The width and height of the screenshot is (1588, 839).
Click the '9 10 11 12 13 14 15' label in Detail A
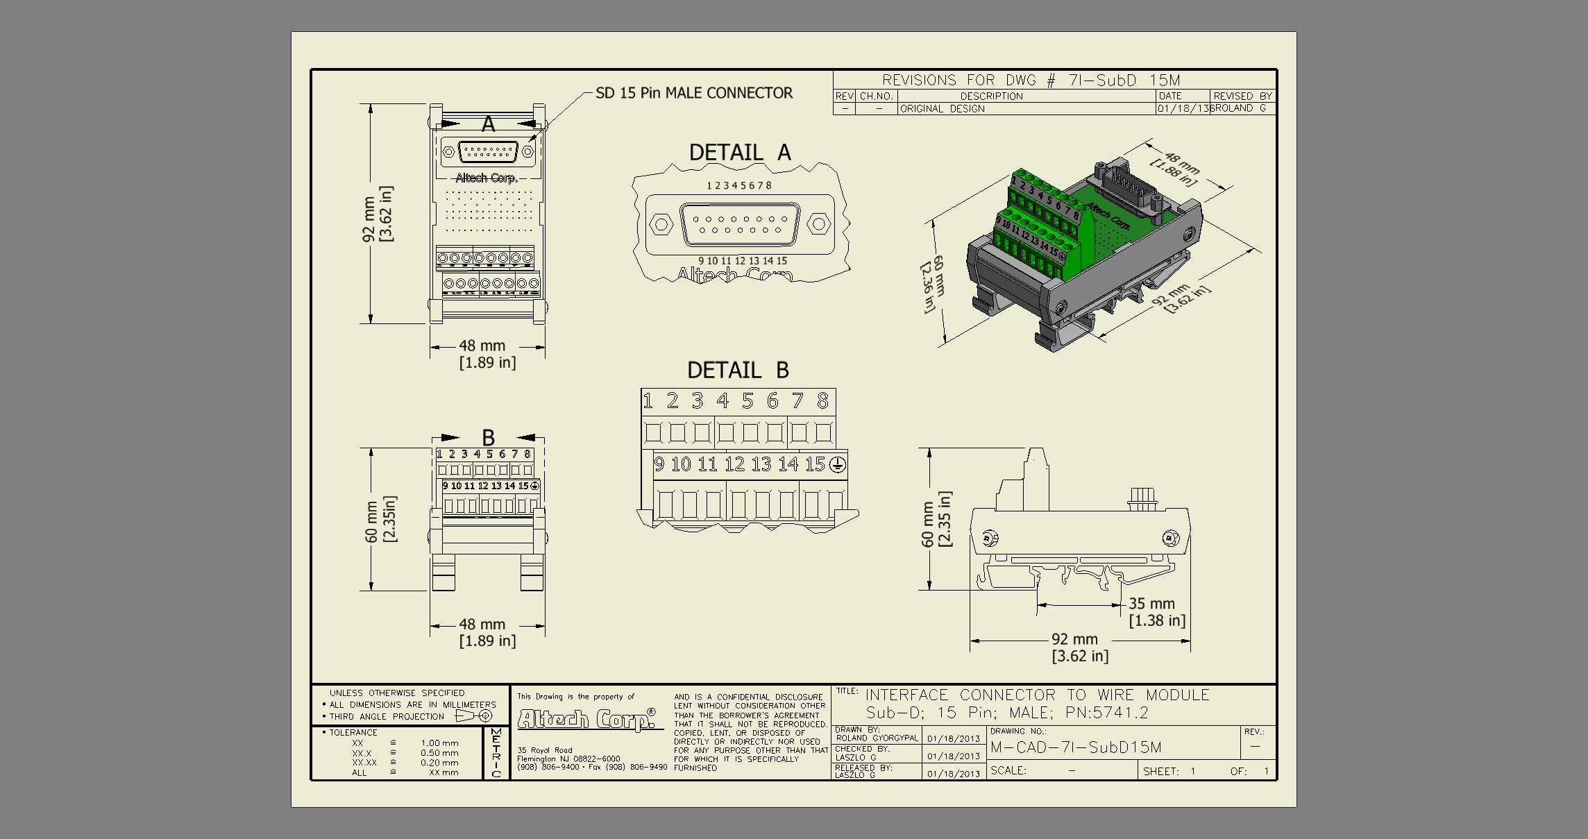click(743, 261)
